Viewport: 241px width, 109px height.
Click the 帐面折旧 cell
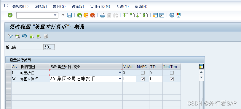pyautogui.click(x=35, y=73)
